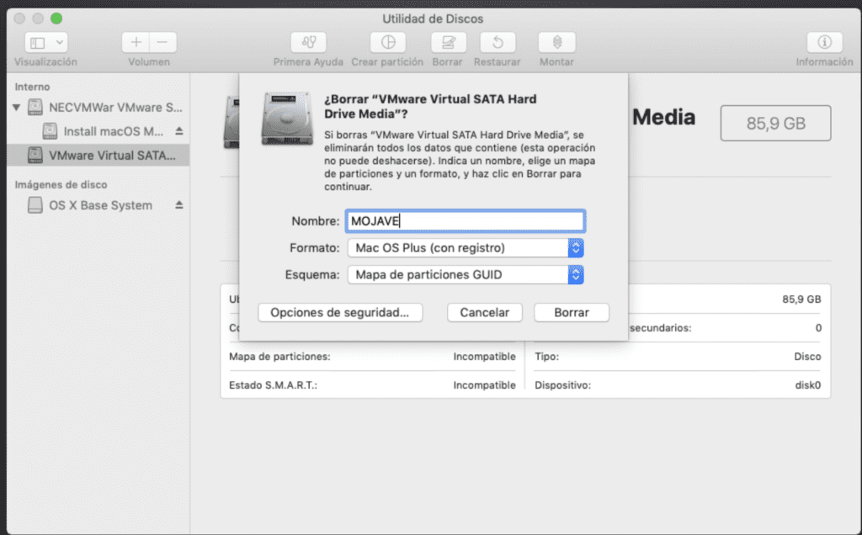Image resolution: width=862 pixels, height=535 pixels.
Task: Open the Crear partición tool
Action: tap(387, 42)
